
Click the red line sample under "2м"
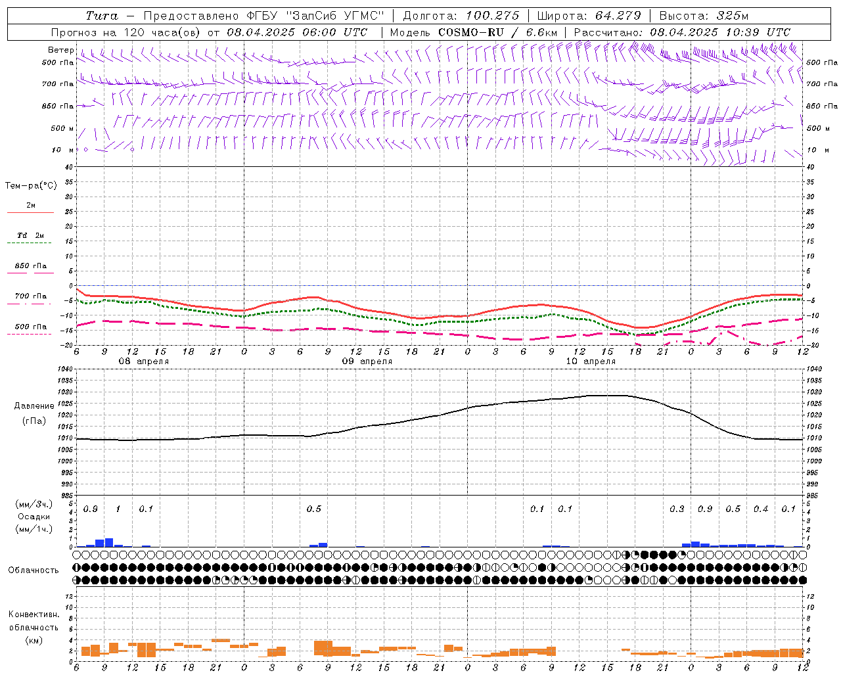(30, 212)
